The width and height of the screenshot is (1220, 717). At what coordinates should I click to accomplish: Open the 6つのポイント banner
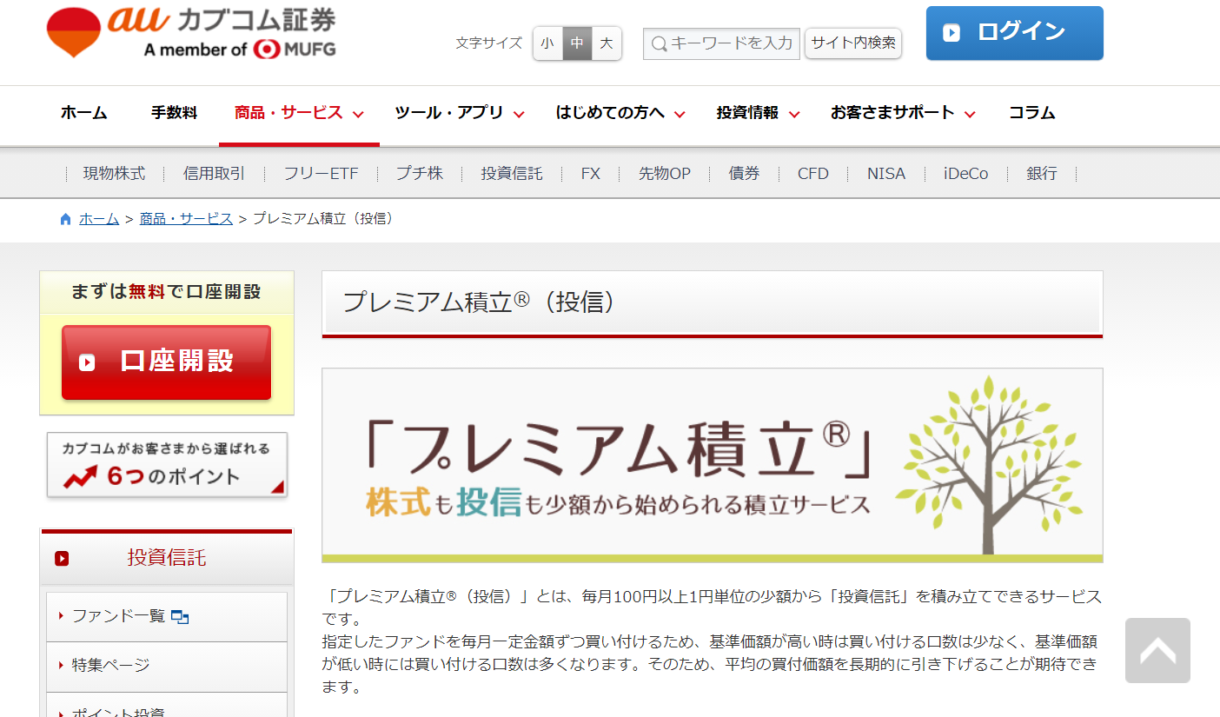click(x=167, y=465)
